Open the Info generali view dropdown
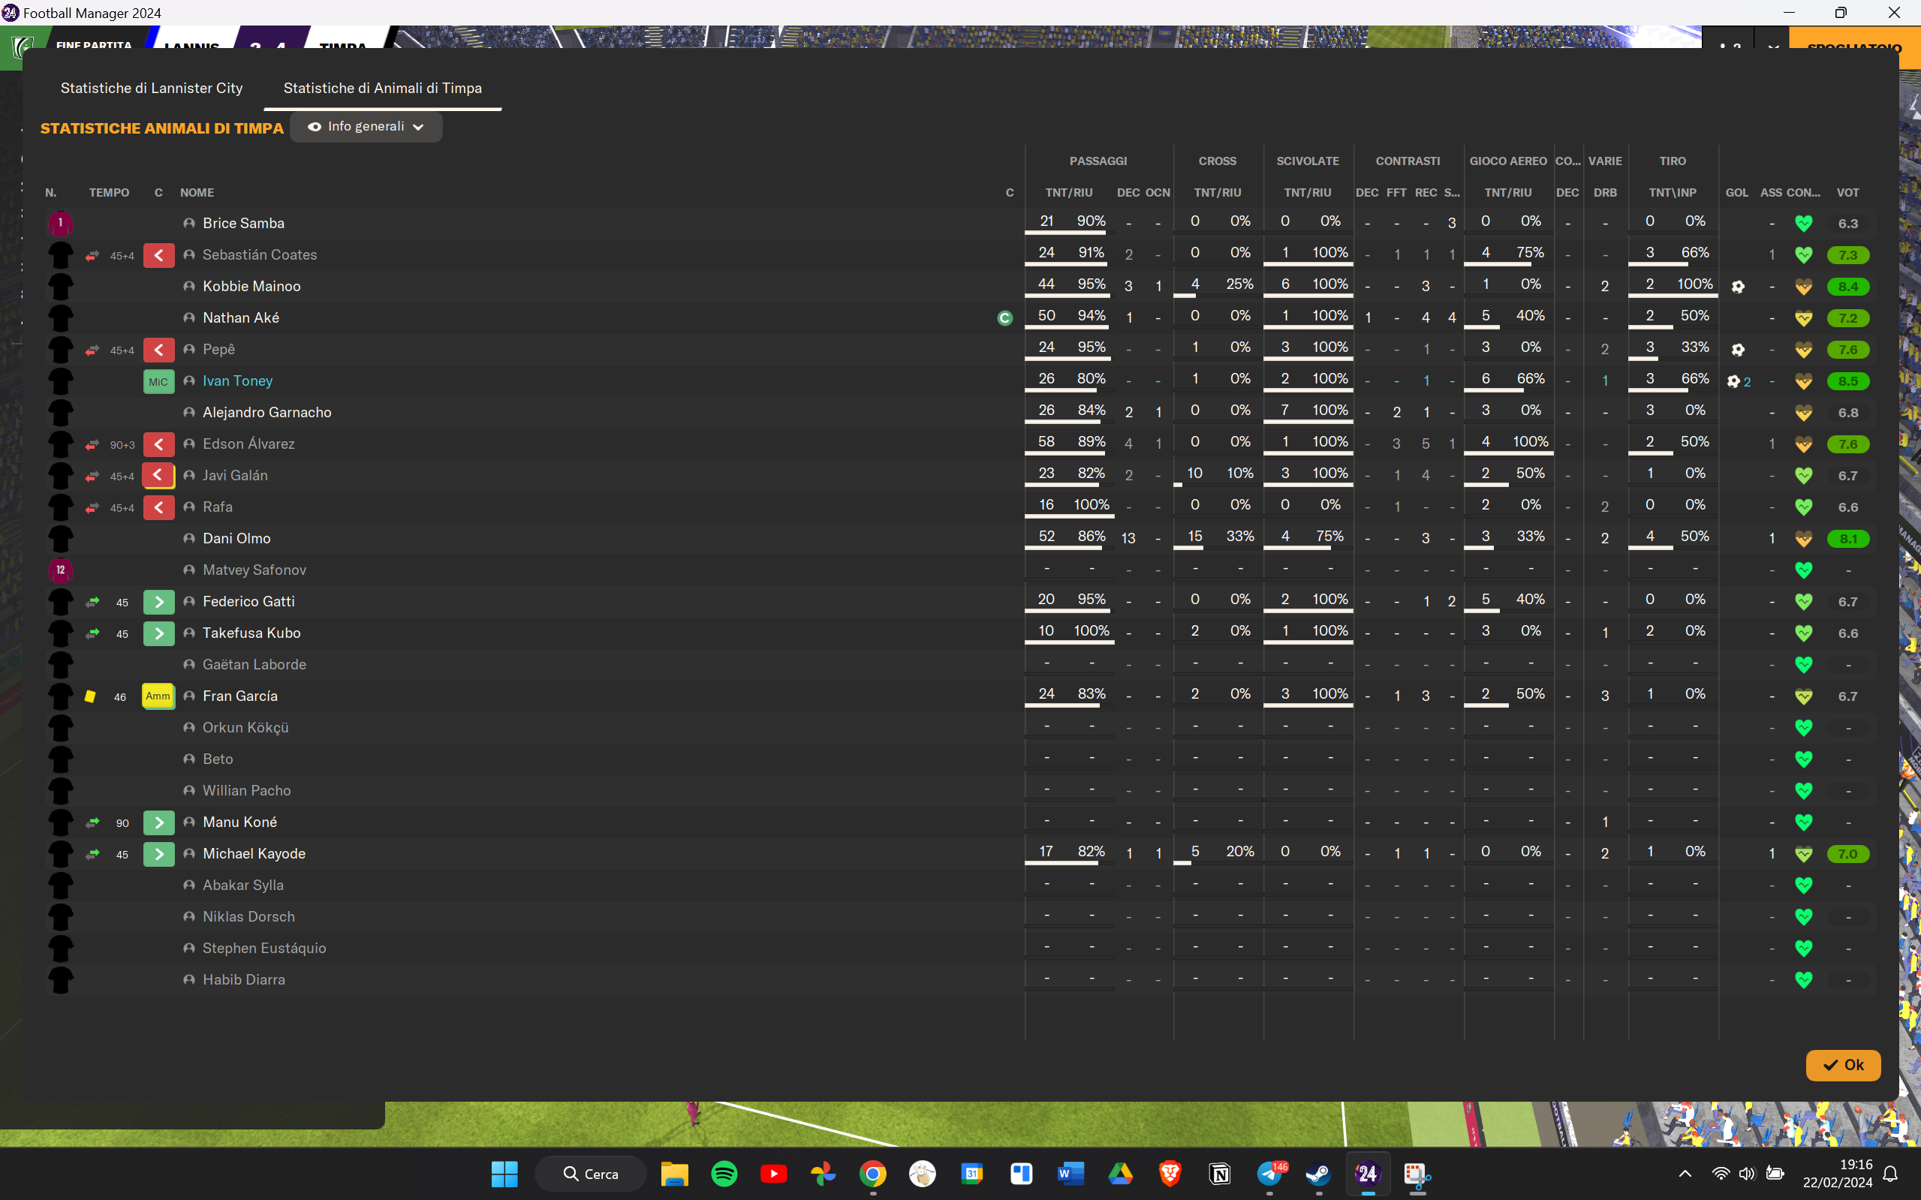This screenshot has width=1921, height=1200. click(x=366, y=127)
